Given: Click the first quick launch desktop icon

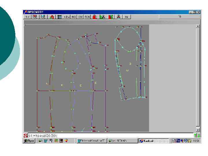Looking at the screenshot, I should pos(40,141).
